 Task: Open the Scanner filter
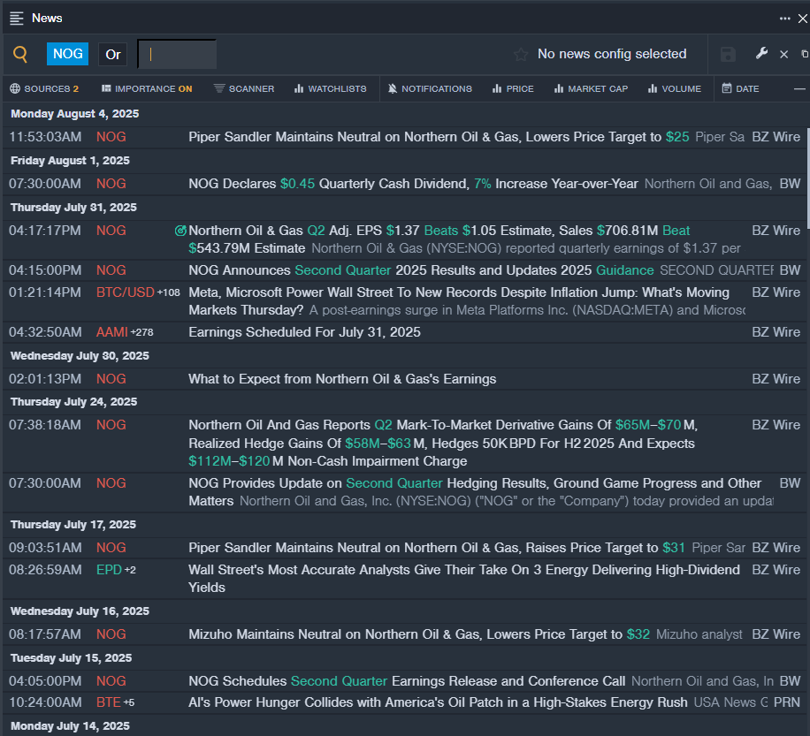244,88
